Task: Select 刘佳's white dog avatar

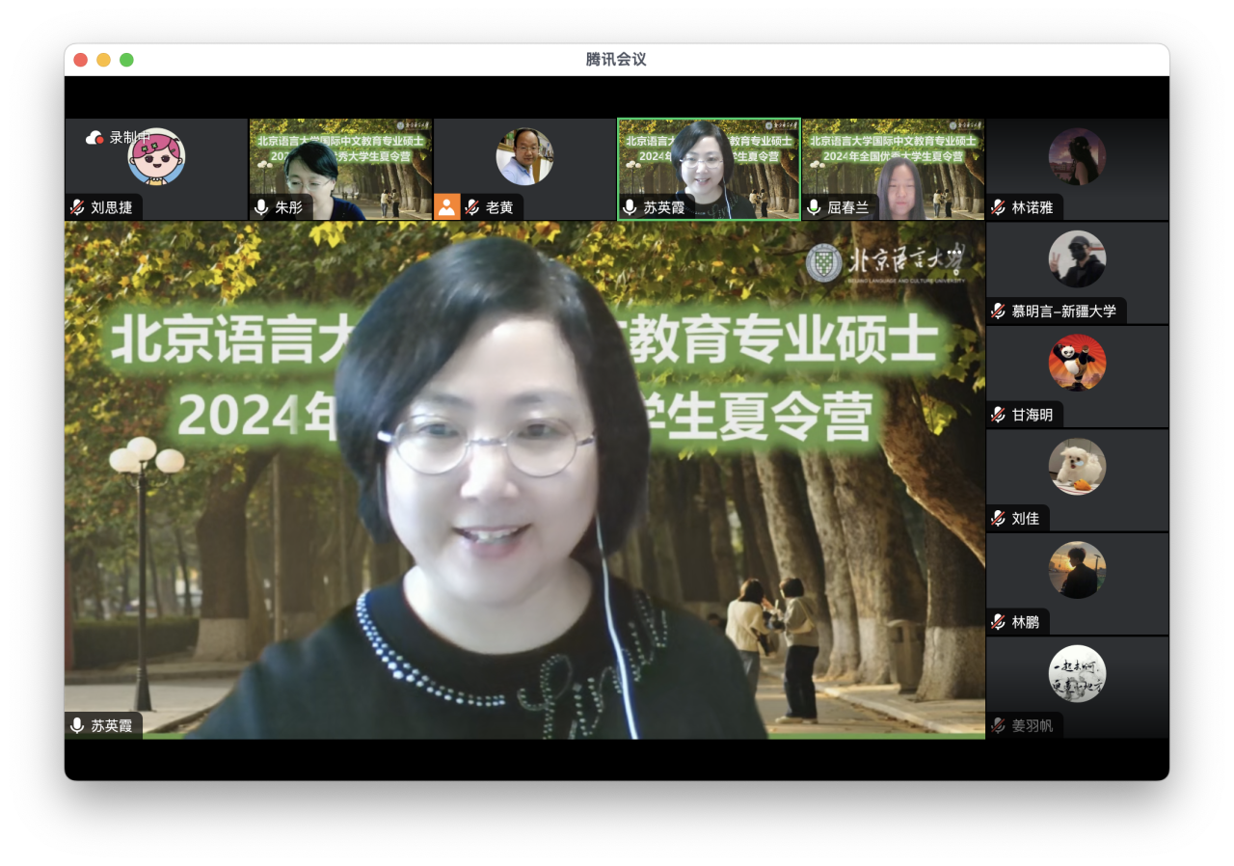Action: tap(1077, 467)
